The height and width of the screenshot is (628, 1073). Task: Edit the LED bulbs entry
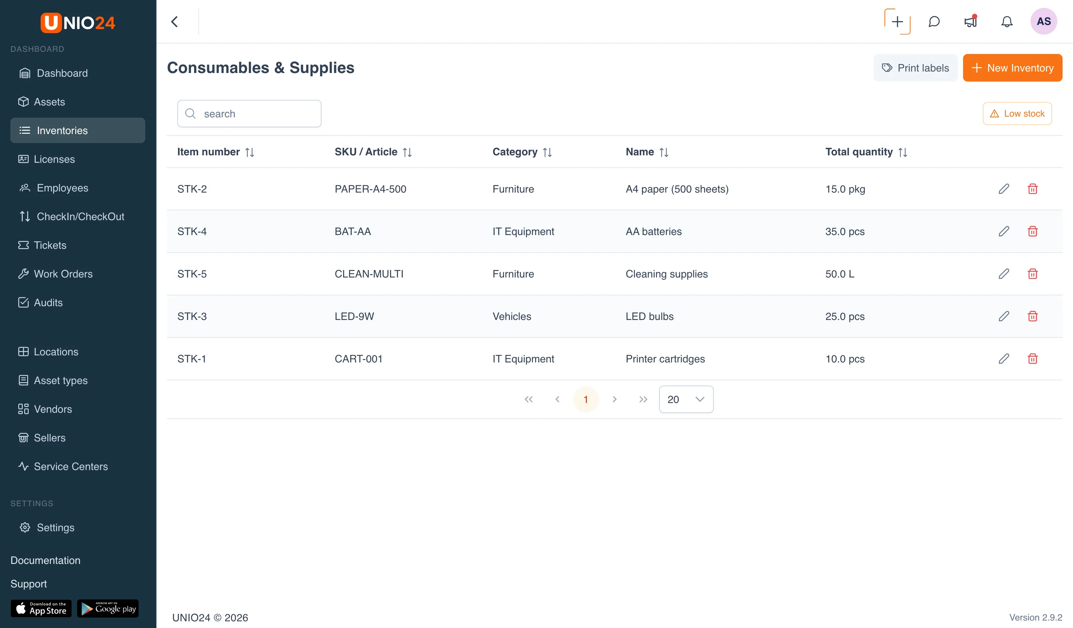(x=1004, y=316)
